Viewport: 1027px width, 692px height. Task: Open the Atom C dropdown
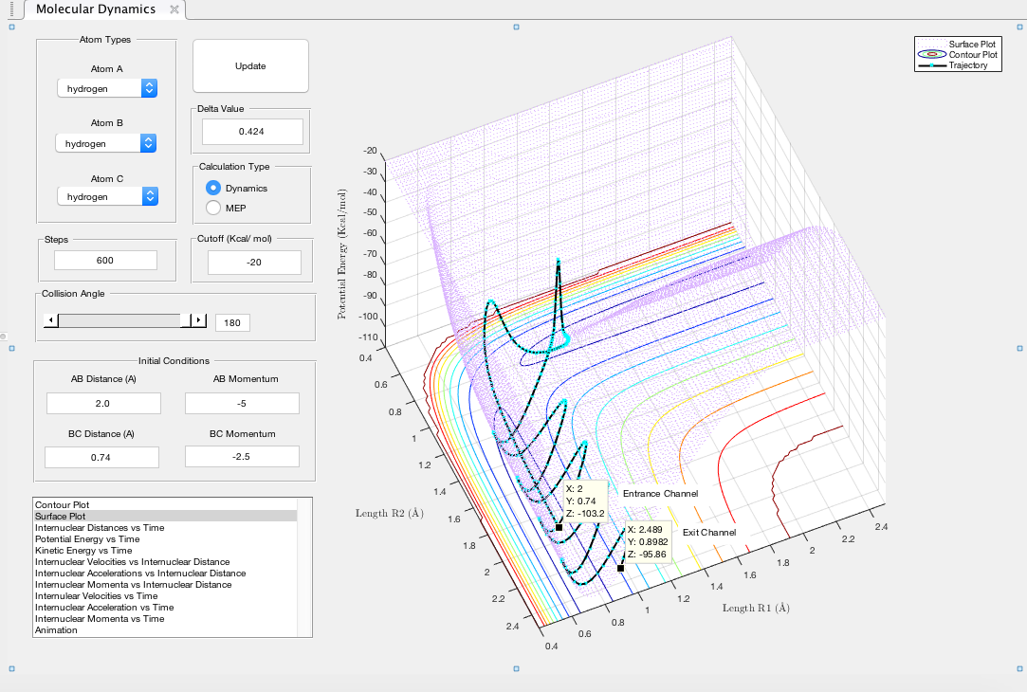click(x=106, y=196)
